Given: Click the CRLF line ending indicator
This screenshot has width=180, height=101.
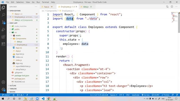Looking at the screenshot, I should click(x=128, y=95).
